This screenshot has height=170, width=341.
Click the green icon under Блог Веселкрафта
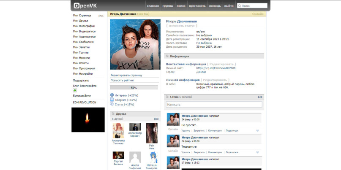[75, 90]
